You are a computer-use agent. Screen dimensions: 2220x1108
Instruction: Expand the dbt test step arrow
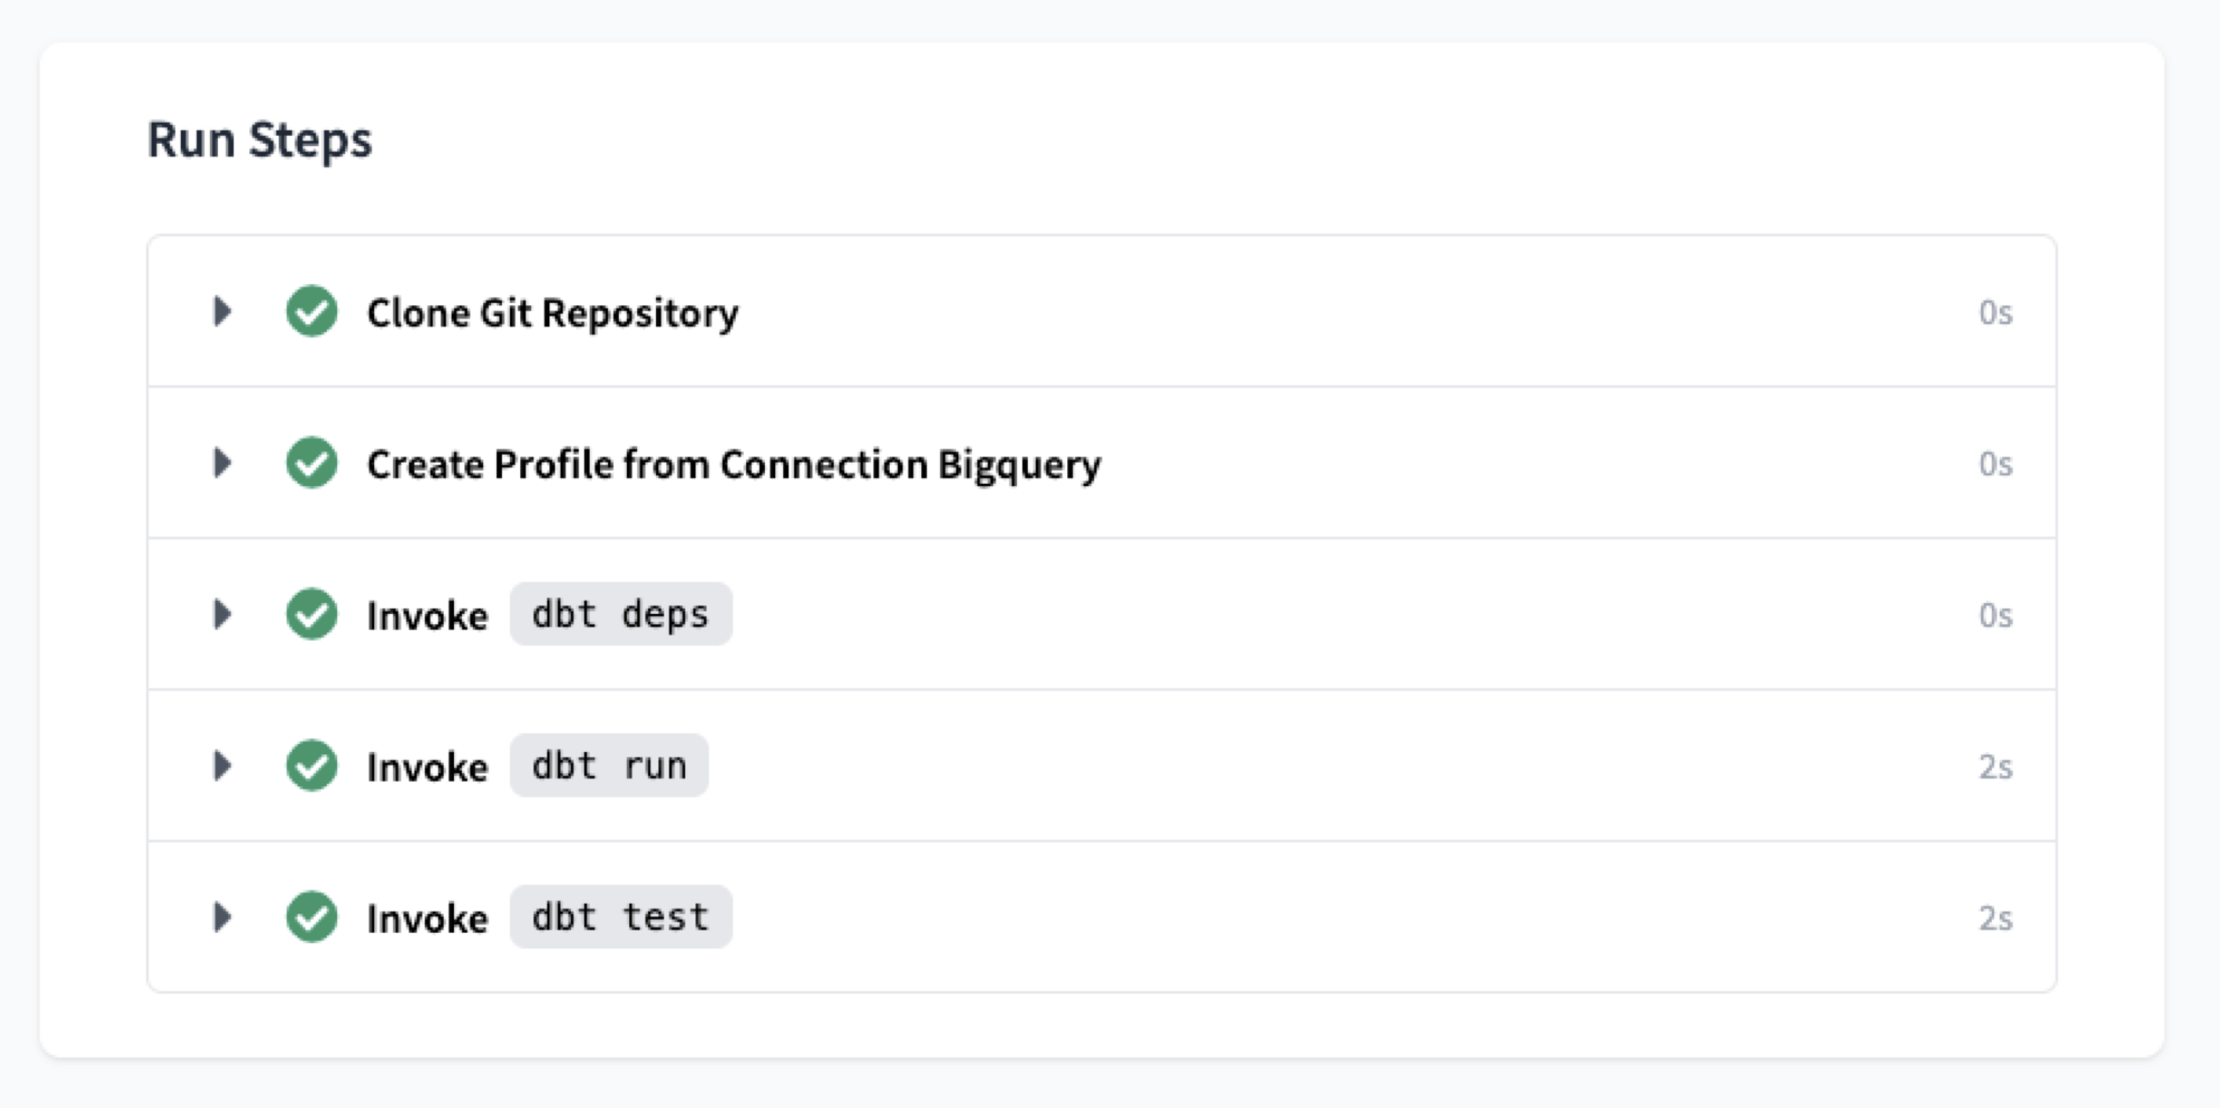click(223, 918)
